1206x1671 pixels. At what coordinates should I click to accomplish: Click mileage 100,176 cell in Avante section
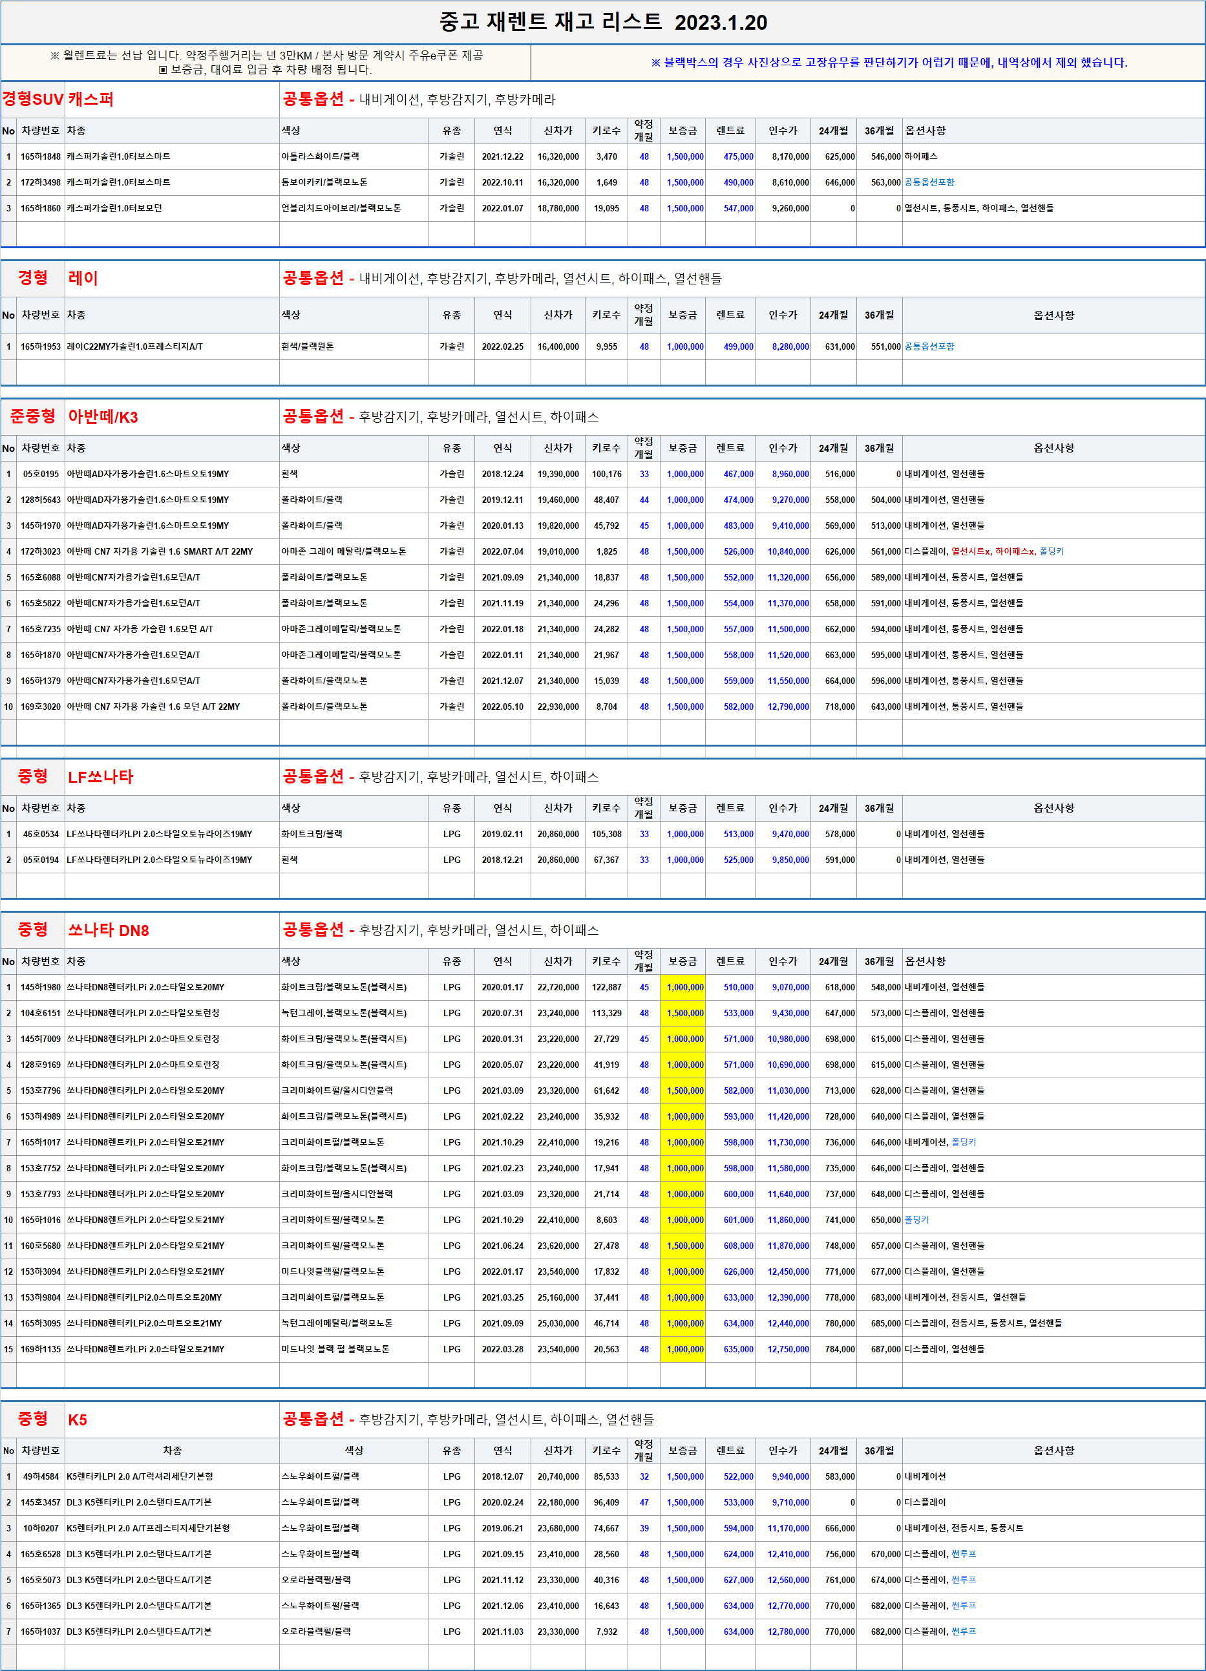pos(606,474)
